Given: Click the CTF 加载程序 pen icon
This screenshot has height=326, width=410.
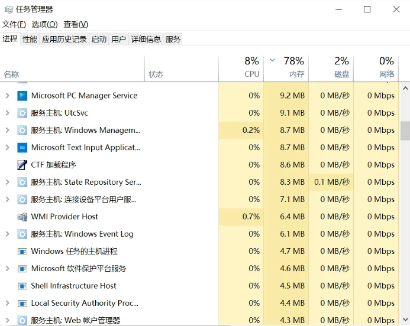Looking at the screenshot, I should click(x=22, y=165).
